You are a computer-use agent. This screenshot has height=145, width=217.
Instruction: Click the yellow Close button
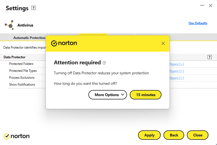198,135
